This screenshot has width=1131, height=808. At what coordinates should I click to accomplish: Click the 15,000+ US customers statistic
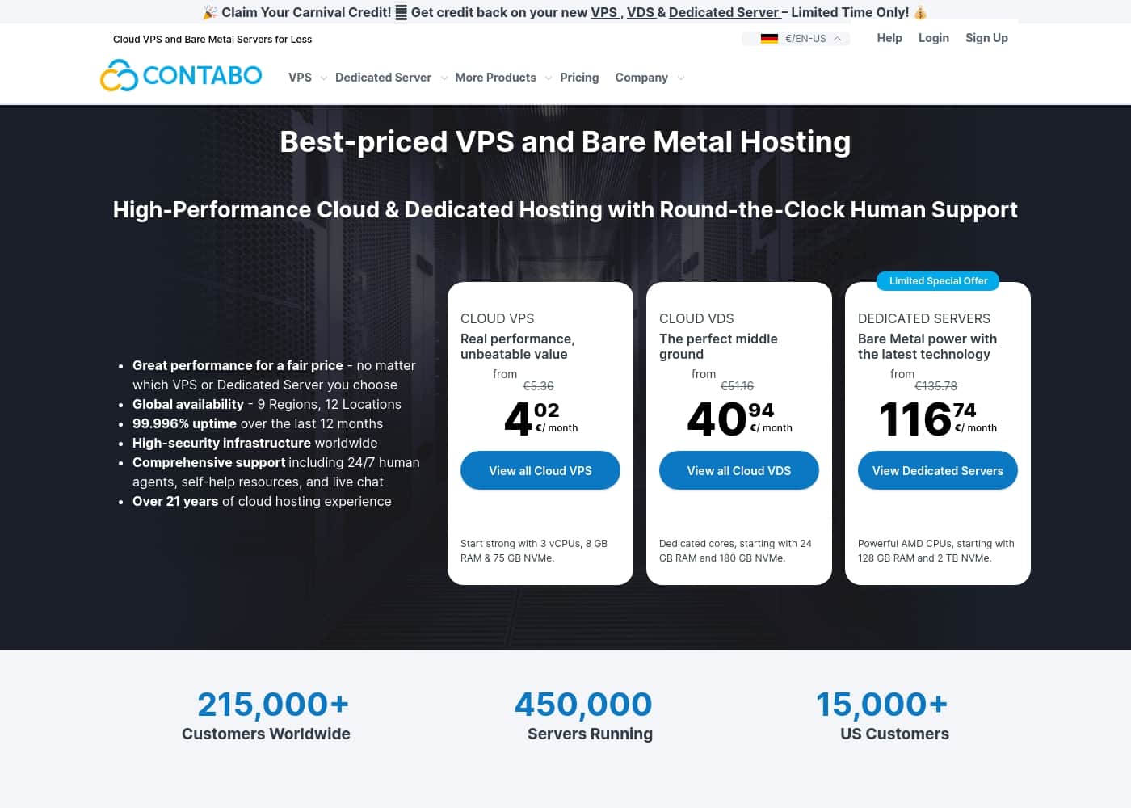(881, 705)
